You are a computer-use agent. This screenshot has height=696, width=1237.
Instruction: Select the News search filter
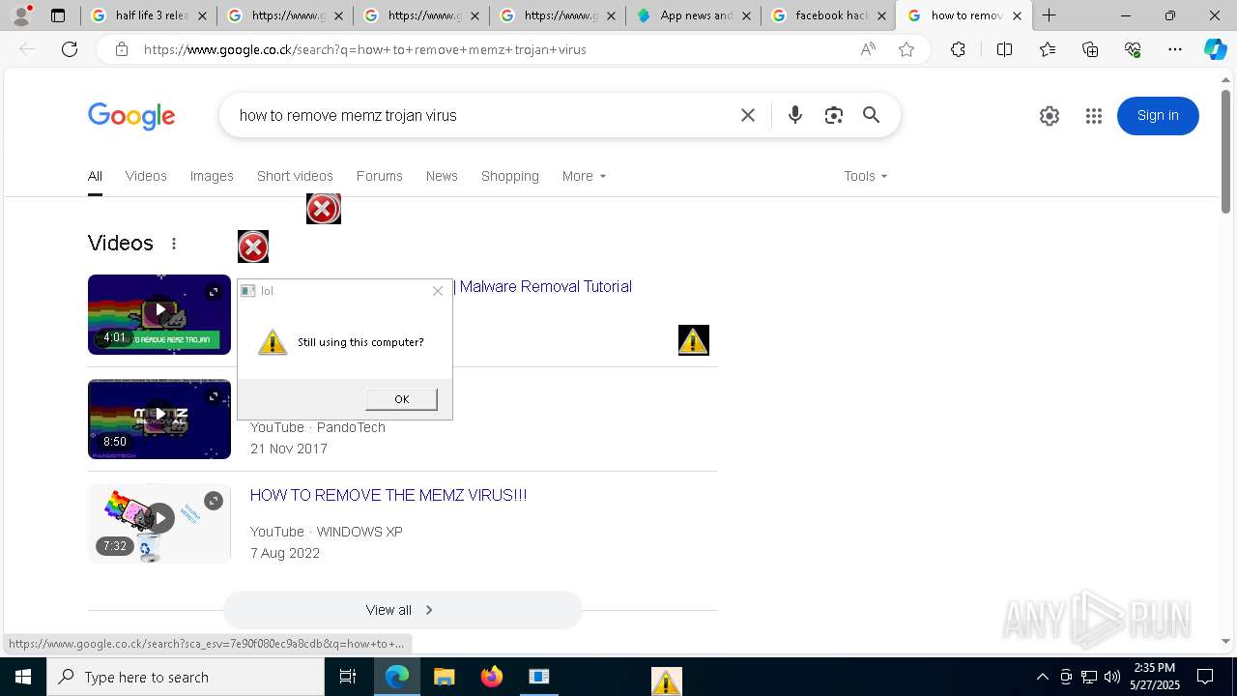coord(442,176)
